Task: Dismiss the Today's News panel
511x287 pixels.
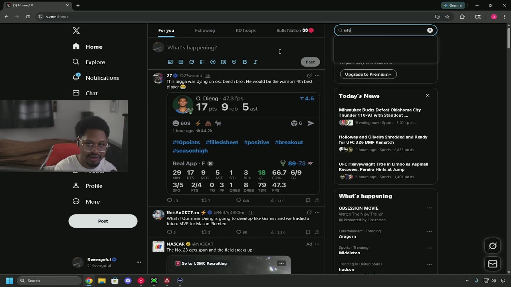Action: coord(428,96)
